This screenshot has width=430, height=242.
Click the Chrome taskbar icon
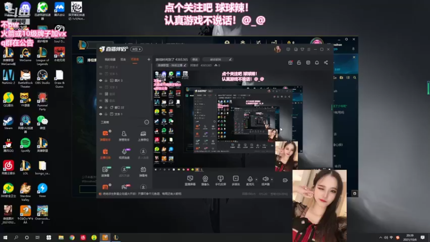[72, 237]
